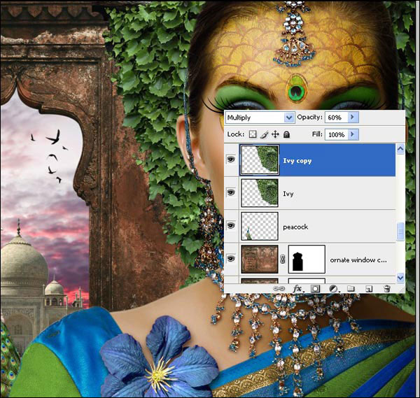The image size is (420, 398).
Task: Open the Add layer style fx menu
Action: pyautogui.click(x=297, y=288)
